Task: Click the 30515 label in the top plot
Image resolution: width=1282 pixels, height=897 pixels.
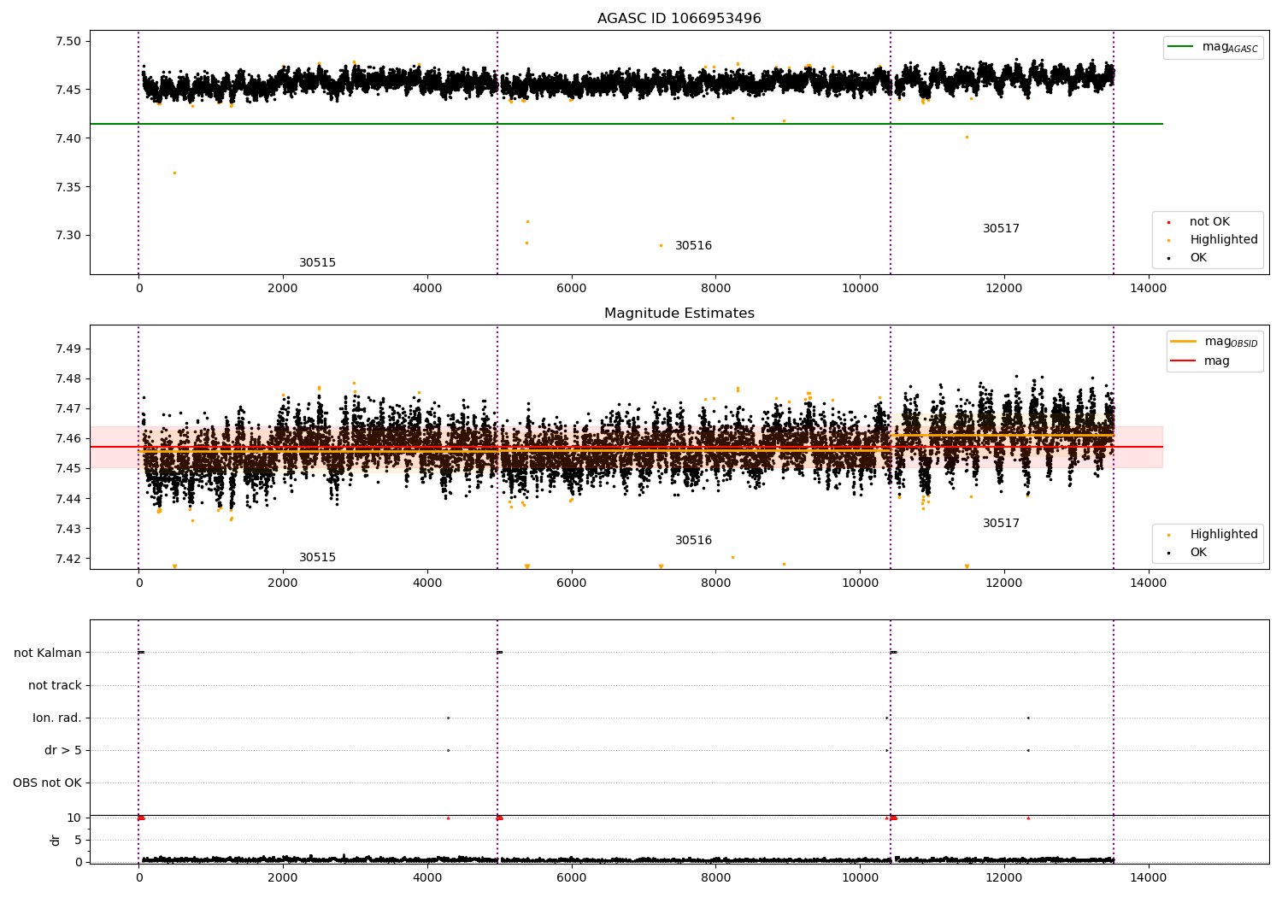Action: [317, 263]
